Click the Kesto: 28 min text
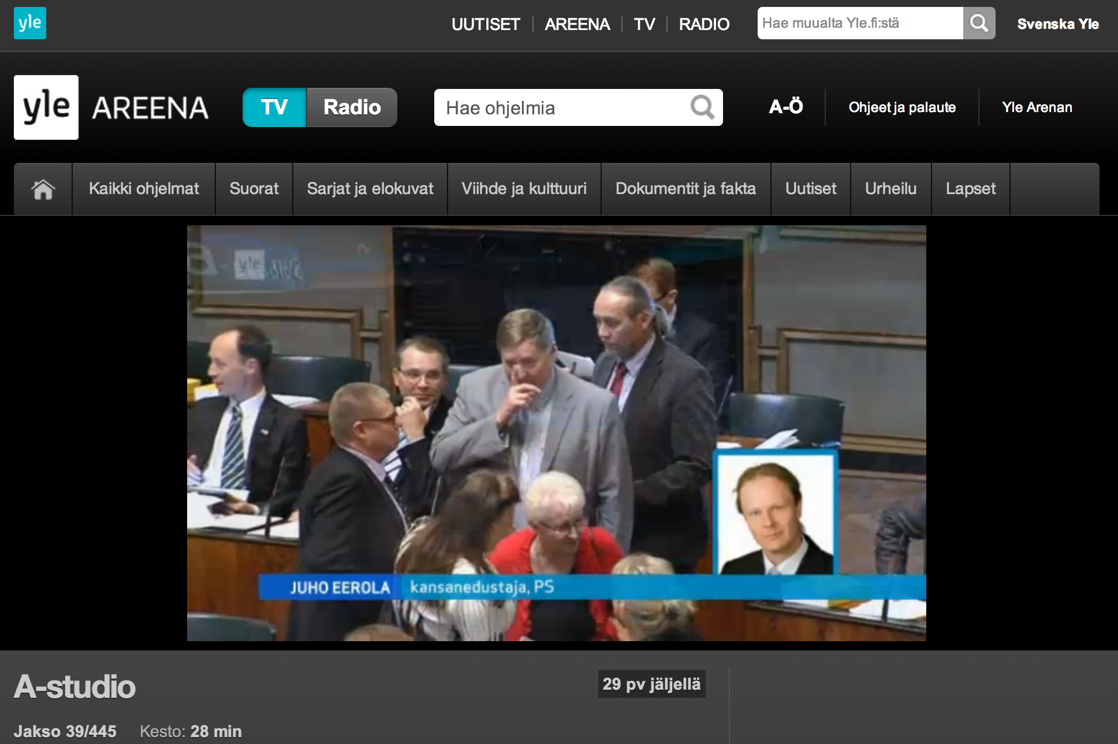Viewport: 1118px width, 744px height. click(x=191, y=731)
